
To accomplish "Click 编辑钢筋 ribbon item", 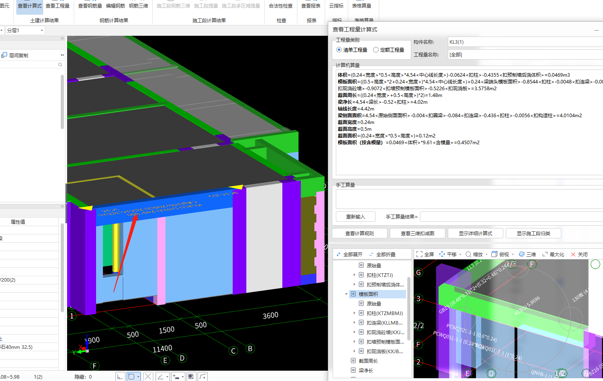I will point(116,6).
